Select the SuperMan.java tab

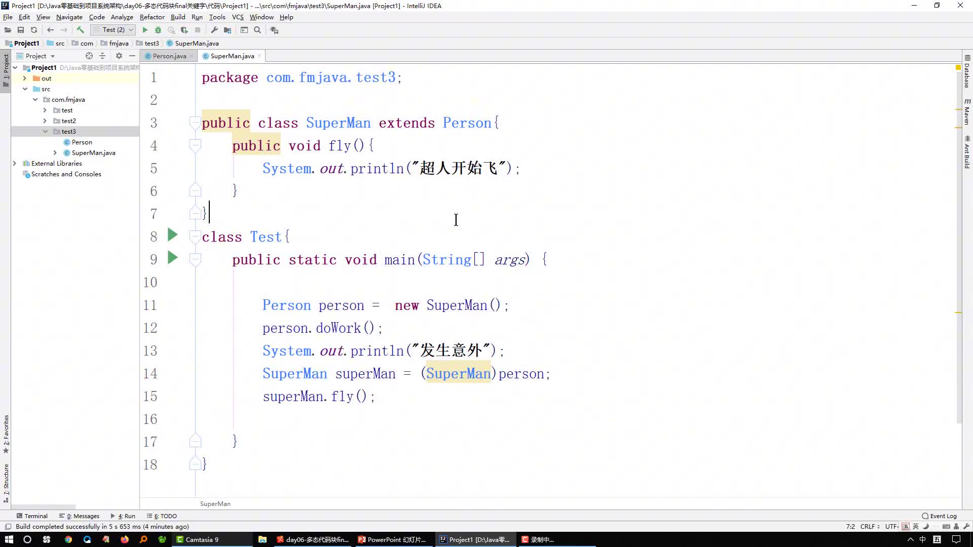coord(233,55)
